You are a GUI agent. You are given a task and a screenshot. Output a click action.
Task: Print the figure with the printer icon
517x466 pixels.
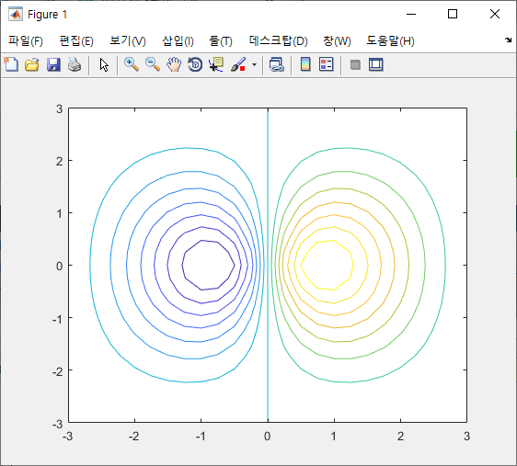[x=75, y=64]
